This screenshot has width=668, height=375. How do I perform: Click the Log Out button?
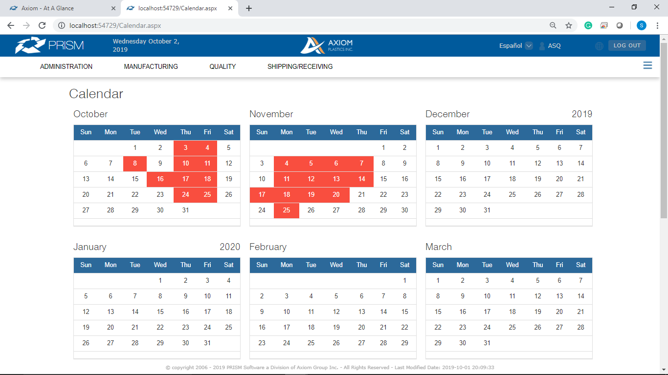[x=627, y=45]
